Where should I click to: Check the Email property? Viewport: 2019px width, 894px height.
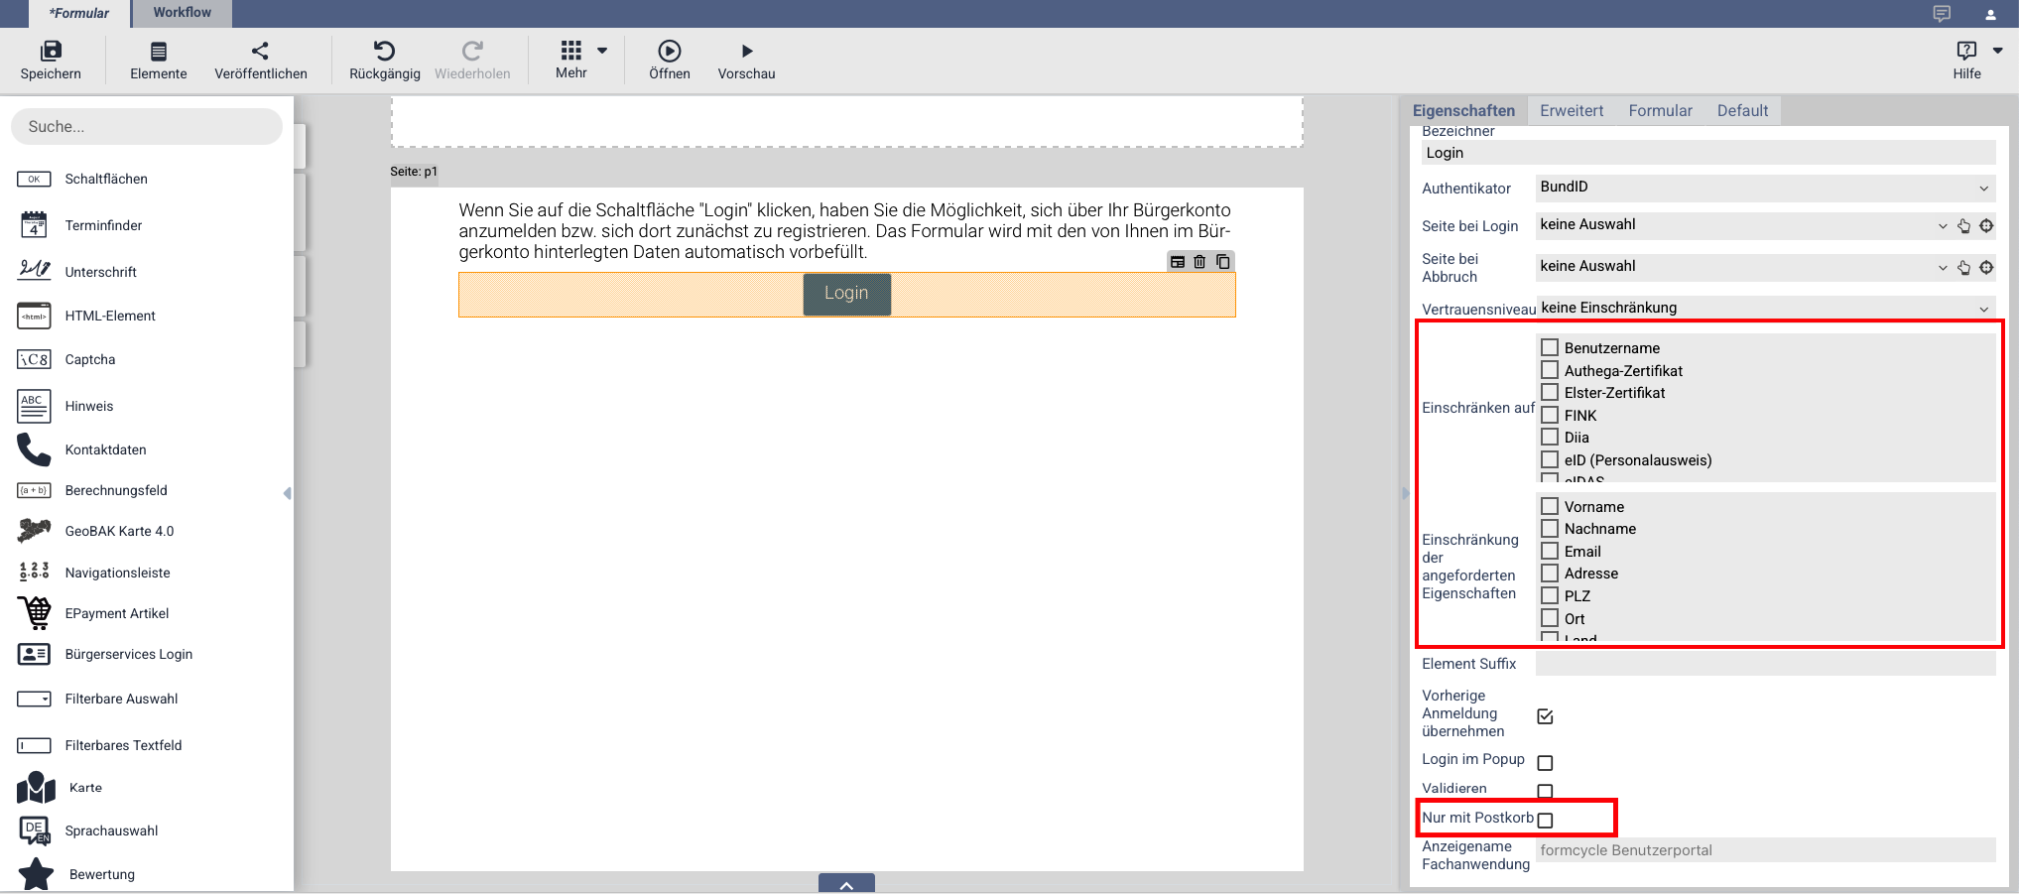1550,551
